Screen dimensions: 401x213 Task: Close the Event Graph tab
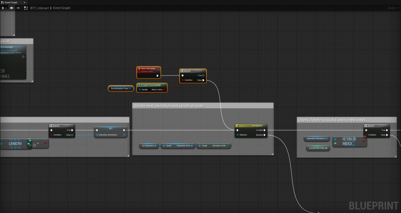[x=25, y=2]
